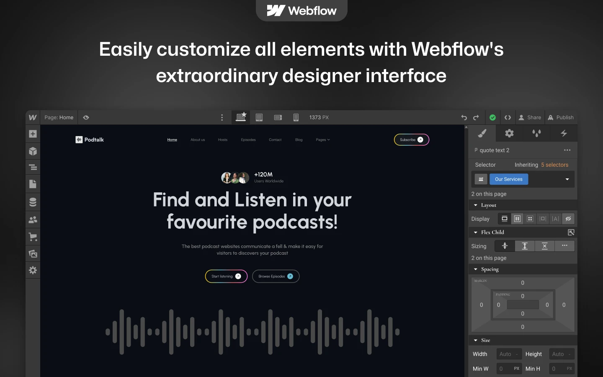Image resolution: width=603 pixels, height=377 pixels.
Task: Click the Publish button
Action: tap(561, 118)
